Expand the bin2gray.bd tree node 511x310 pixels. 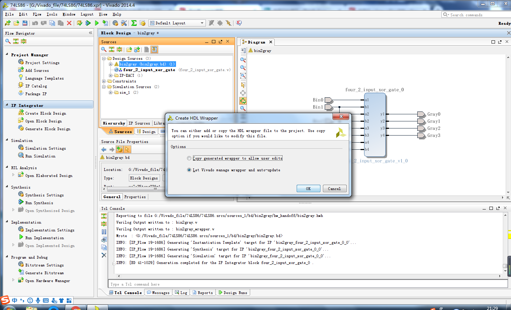(111, 64)
